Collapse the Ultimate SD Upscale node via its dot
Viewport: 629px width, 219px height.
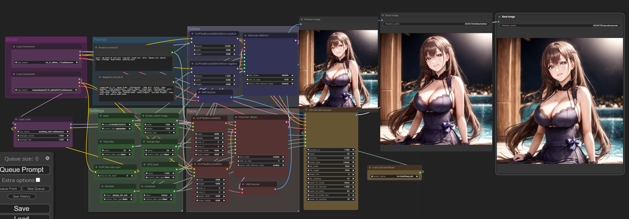coord(306,110)
